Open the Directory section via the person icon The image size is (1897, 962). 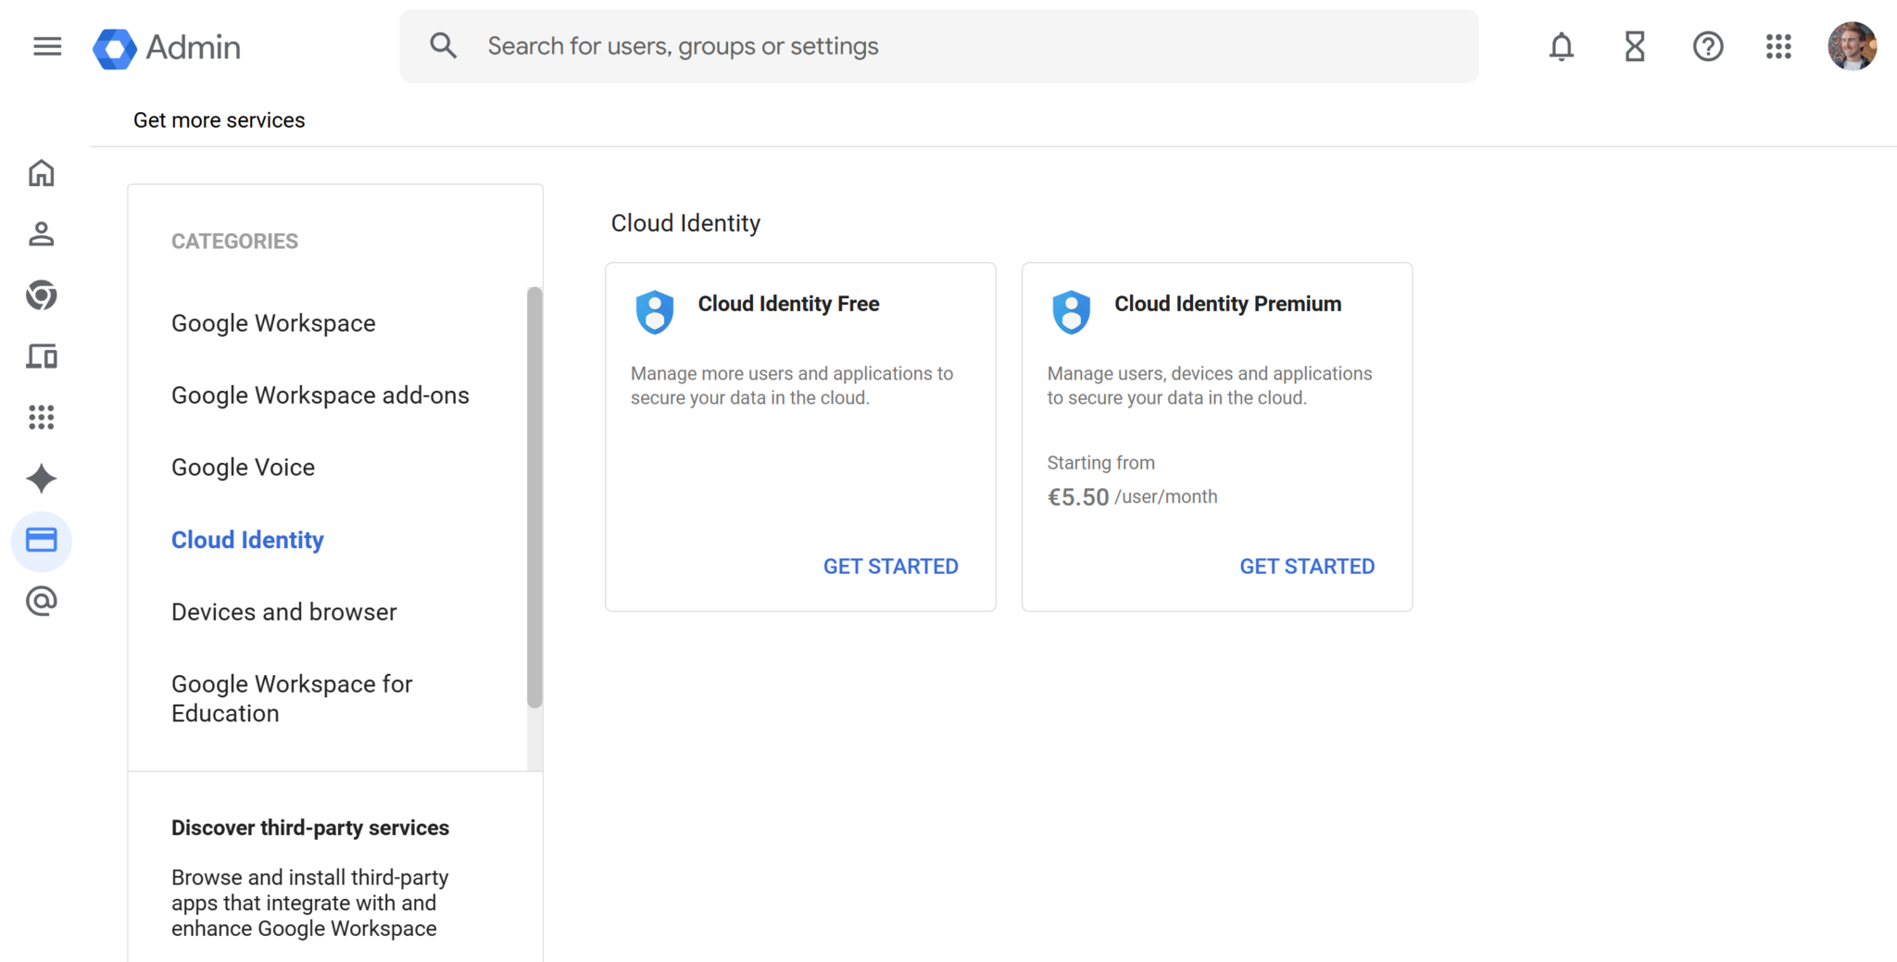[x=42, y=234]
